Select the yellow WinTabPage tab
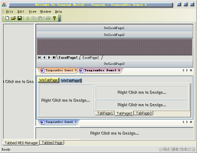This screenshot has height=153, width=197. [48, 80]
